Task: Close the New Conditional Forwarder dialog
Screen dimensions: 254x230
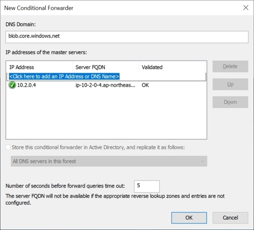Action: [246, 8]
